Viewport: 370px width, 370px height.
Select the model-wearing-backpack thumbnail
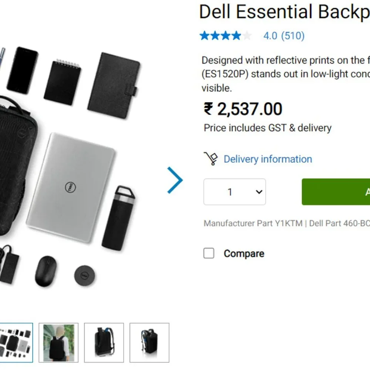pyautogui.click(x=59, y=342)
